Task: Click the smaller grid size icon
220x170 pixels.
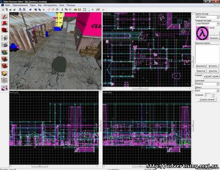Action: point(11,9)
